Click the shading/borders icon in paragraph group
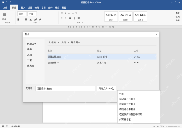Screen dimensions: 182x128 (x=79, y=18)
